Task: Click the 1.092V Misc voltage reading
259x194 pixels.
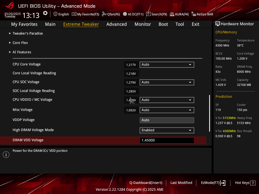Action: (131, 110)
